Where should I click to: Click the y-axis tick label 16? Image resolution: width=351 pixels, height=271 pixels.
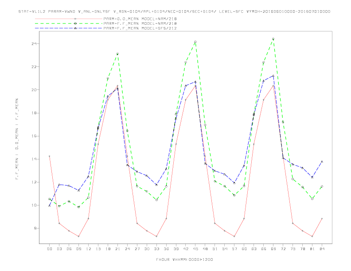(x=34, y=136)
